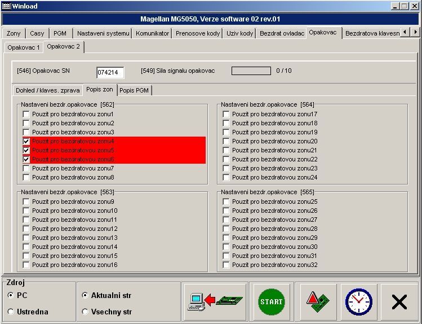The image size is (422, 324).
Task: Switch to the Opakovac 1 tab
Action: coord(23,47)
